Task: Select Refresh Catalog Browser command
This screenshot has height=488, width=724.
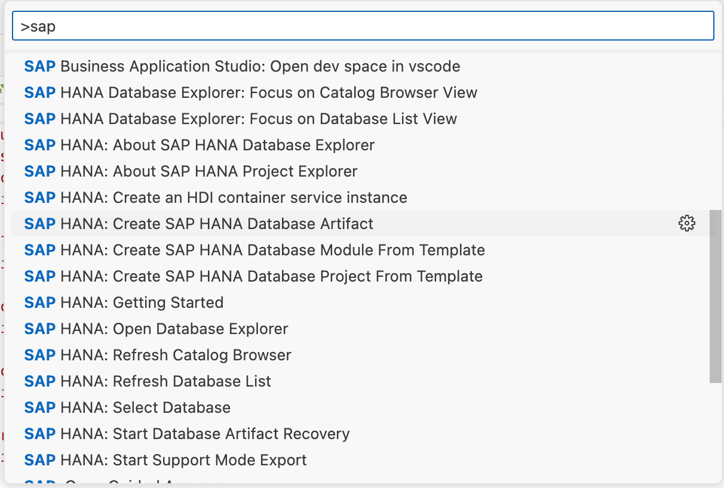Action: coord(158,355)
